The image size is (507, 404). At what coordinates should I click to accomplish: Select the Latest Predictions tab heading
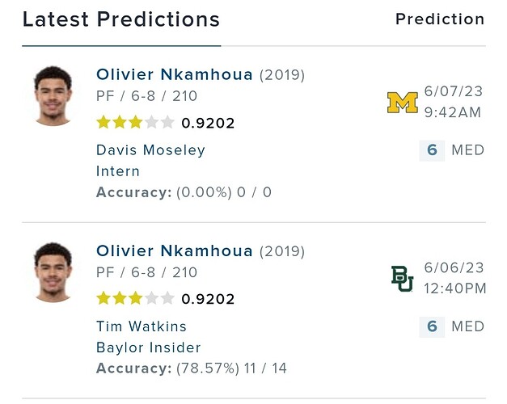click(x=120, y=19)
